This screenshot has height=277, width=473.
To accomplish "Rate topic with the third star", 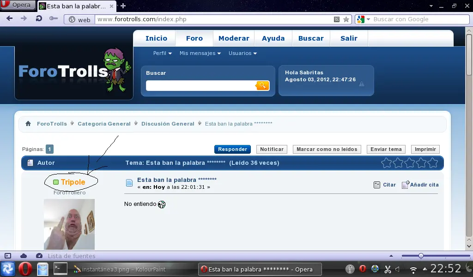I will pyautogui.click(x=410, y=163).
